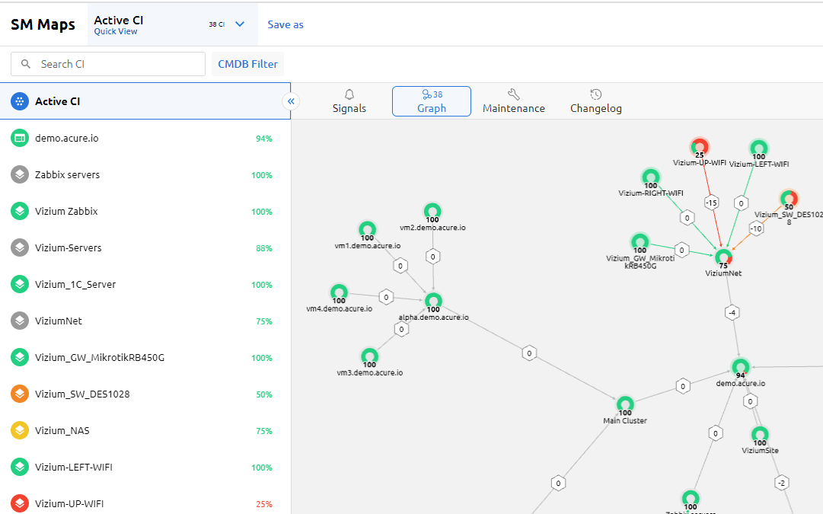
Task: Select the VizumSite graph node
Action: coord(760,435)
